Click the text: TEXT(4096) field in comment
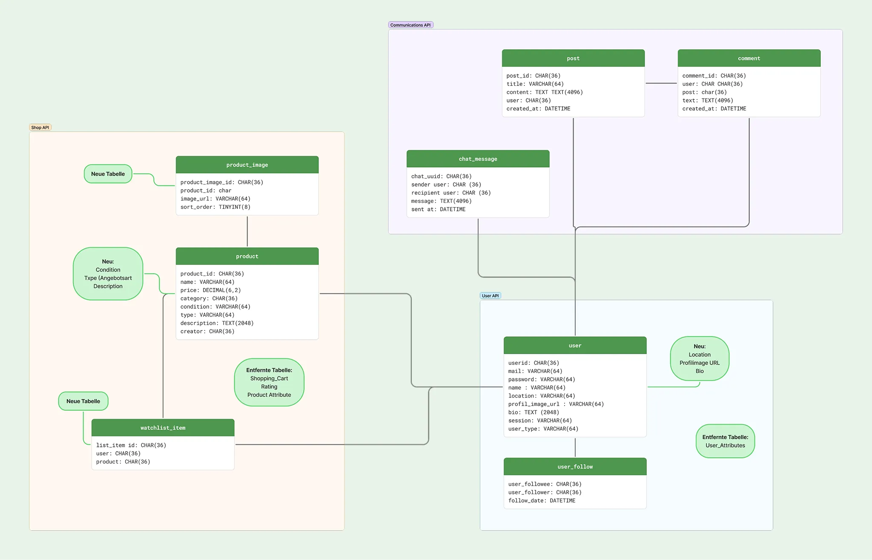The image size is (872, 560). (708, 101)
